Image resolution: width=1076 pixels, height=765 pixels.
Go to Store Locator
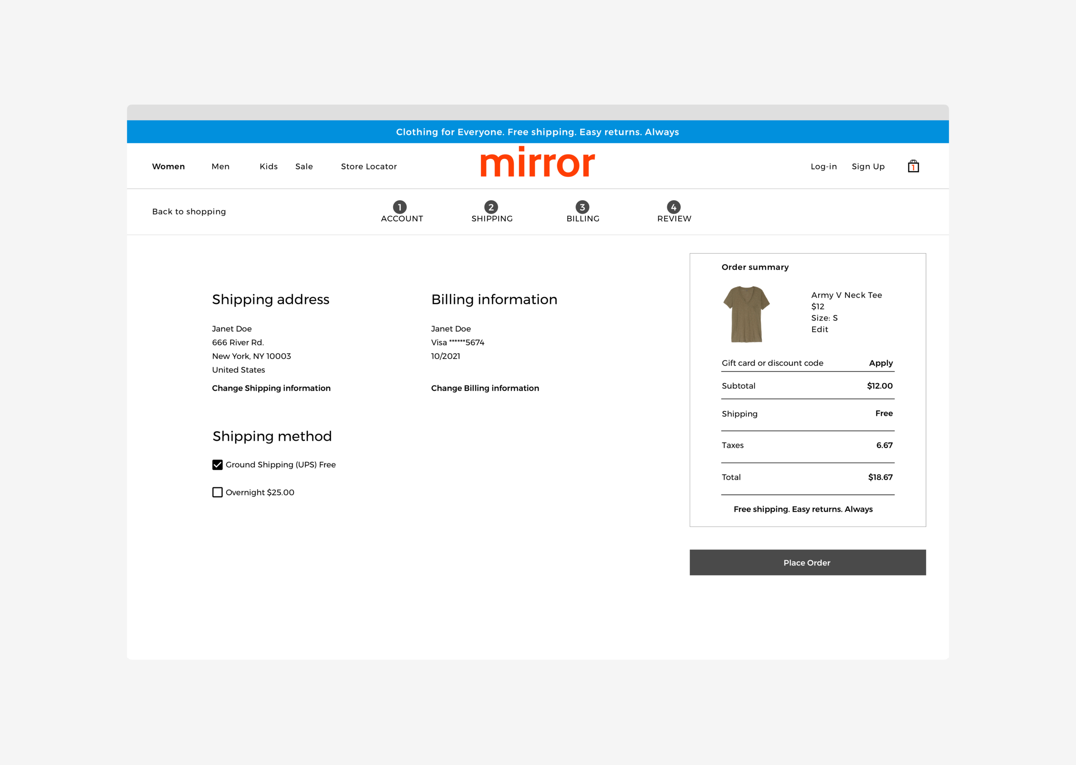369,166
